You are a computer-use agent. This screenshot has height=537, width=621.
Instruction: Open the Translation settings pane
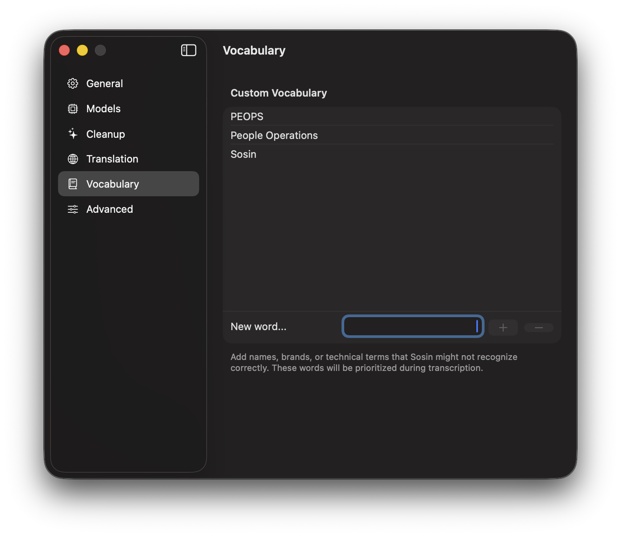pyautogui.click(x=112, y=159)
